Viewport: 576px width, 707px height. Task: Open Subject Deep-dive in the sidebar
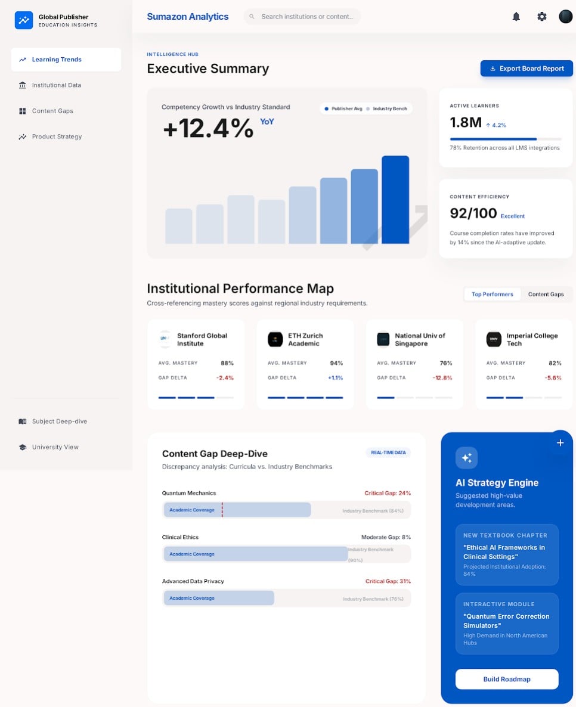click(x=59, y=421)
